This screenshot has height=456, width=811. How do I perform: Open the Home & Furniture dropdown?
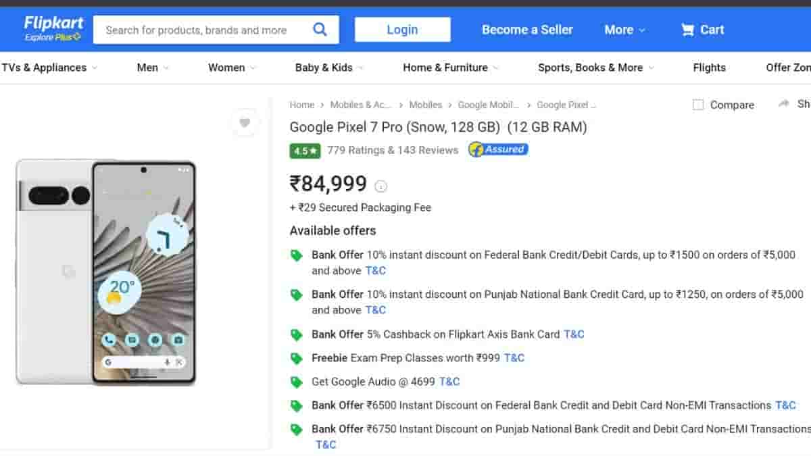point(451,68)
